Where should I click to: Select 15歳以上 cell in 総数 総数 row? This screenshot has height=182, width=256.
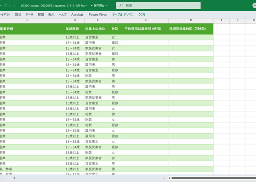(x=75, y=125)
